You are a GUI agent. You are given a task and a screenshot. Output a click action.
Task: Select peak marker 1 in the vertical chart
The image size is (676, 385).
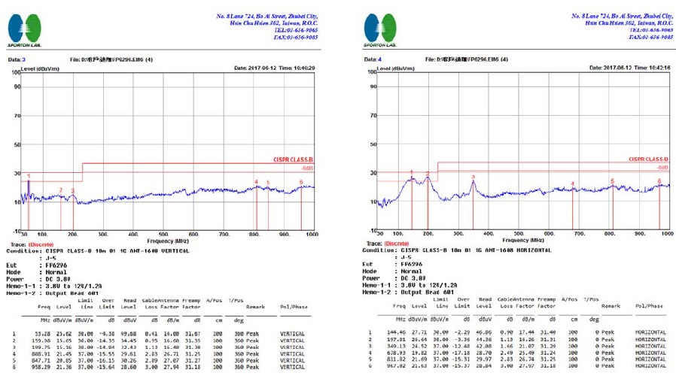coord(29,176)
